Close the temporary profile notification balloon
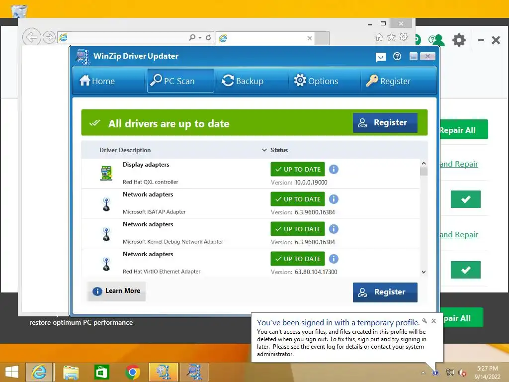The image size is (509, 382). click(x=433, y=321)
